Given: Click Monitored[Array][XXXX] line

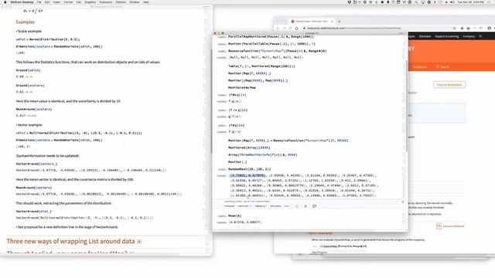Looking at the screenshot, I should point(249,147).
